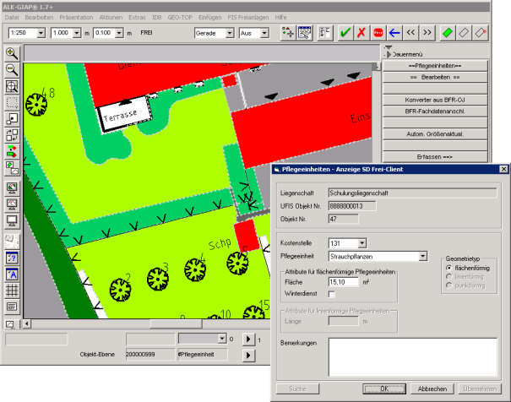
Task: Expand the Pflegeeinheit Strauchpflanzen dropdown
Action: [x=421, y=256]
